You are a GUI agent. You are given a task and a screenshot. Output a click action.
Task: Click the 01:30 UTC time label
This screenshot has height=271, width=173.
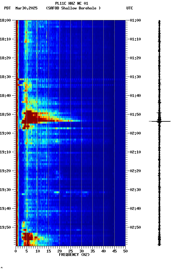(x=135, y=77)
